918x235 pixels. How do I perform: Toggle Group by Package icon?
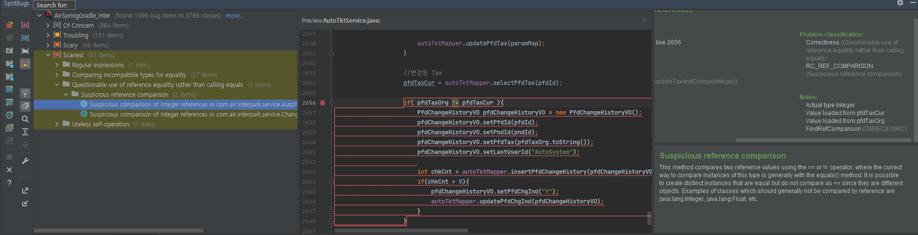25,51
